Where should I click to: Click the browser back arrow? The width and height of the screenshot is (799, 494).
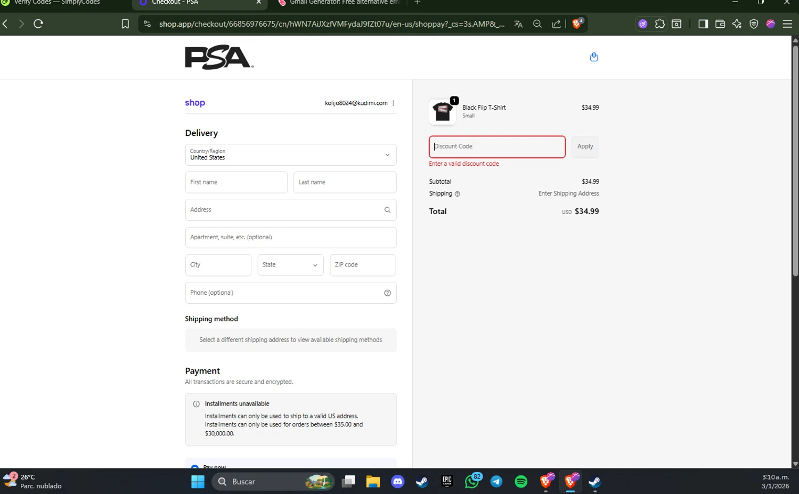[5, 23]
